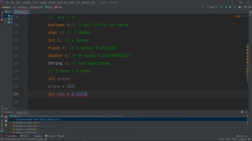Toggle the editor preview split icon
The height and width of the screenshot is (141, 252).
click(x=6, y=121)
